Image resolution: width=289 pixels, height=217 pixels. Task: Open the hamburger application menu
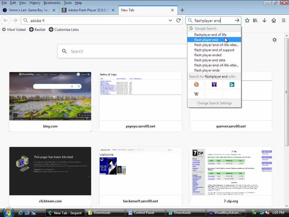coord(283,20)
